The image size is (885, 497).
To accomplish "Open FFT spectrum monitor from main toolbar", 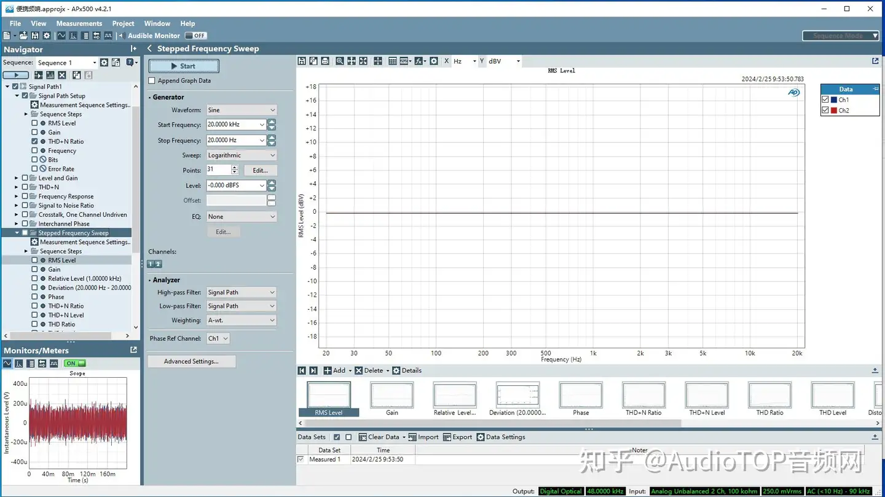I will pos(73,36).
